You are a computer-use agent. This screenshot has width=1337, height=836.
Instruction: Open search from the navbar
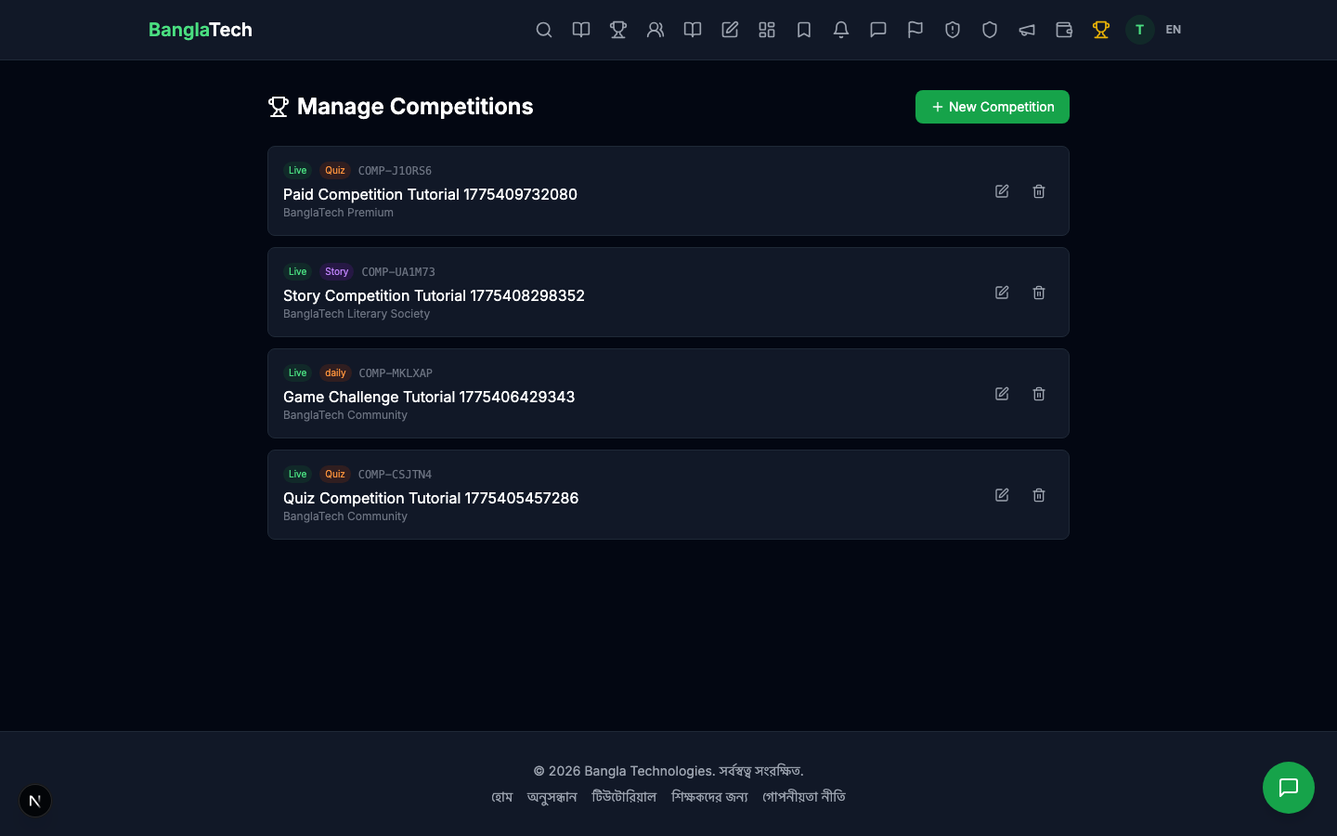544,30
